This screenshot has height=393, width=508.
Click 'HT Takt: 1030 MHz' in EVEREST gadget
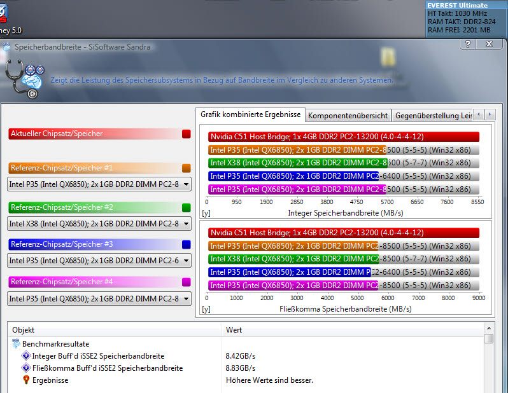pyautogui.click(x=457, y=13)
